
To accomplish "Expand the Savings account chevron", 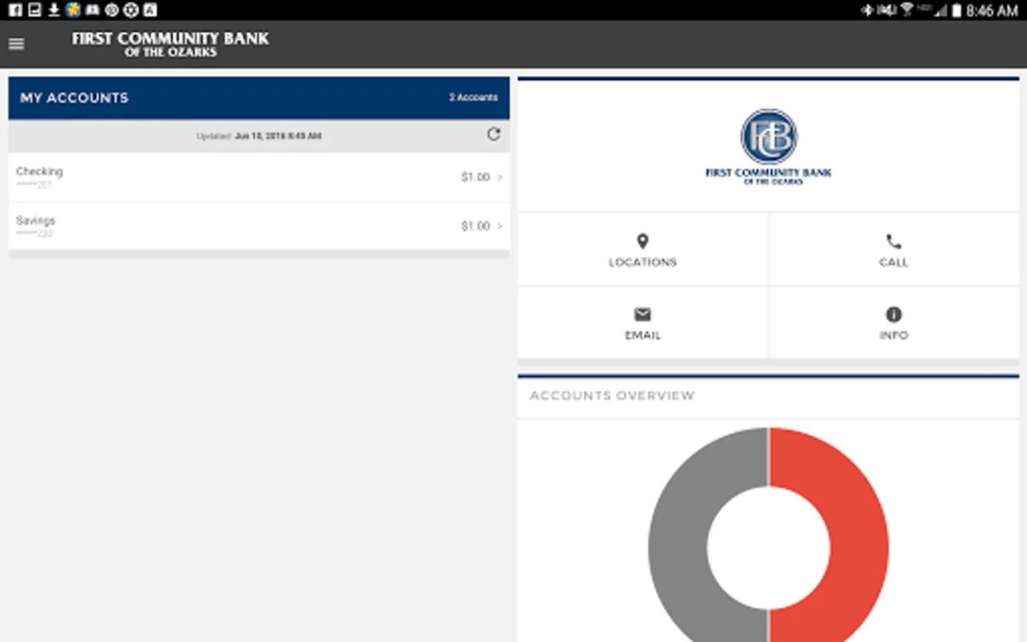I will pyautogui.click(x=500, y=226).
